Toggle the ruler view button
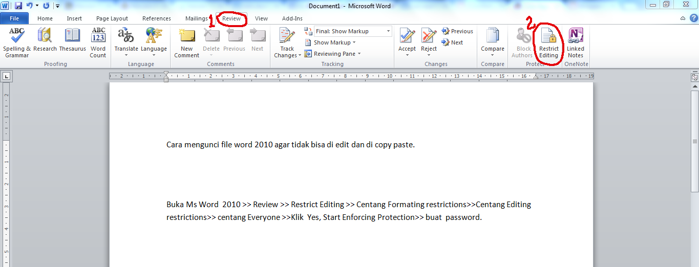The image size is (699, 267). tap(694, 78)
